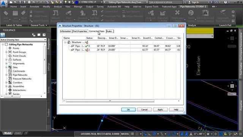Image resolution: width=243 pixels, height=137 pixels.
Task: Open the Prospector vertical tab
Action: pyautogui.click(x=49, y=44)
